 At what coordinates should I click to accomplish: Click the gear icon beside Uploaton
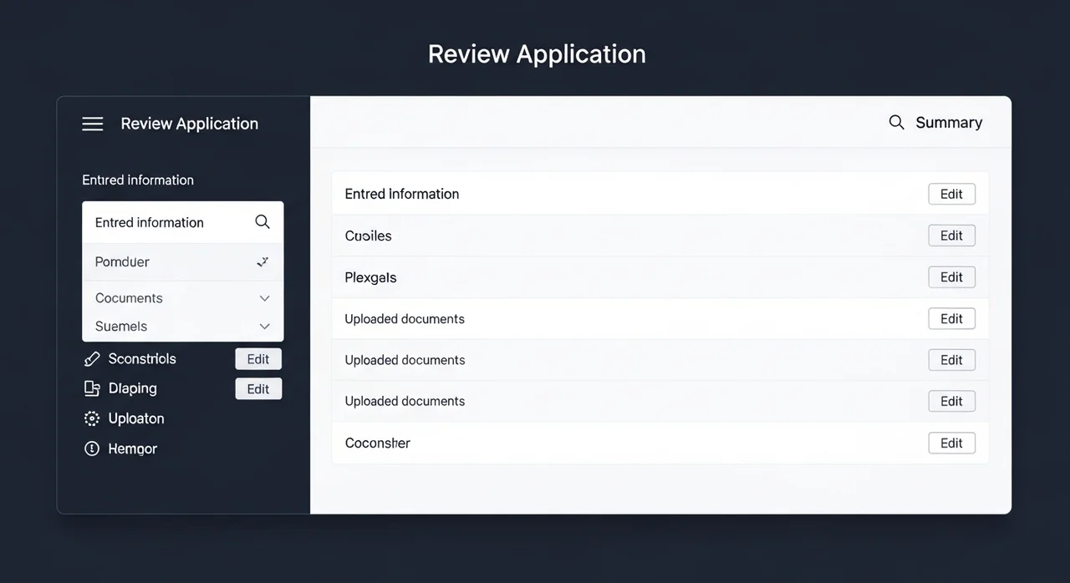click(92, 418)
